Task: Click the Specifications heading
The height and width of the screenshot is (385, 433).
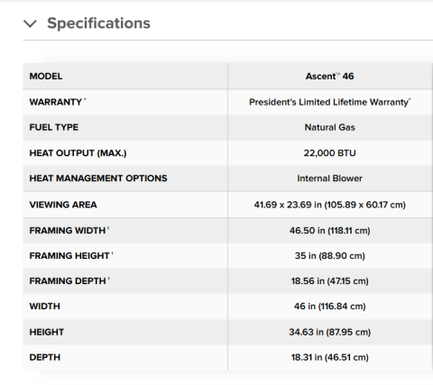Action: [x=98, y=23]
